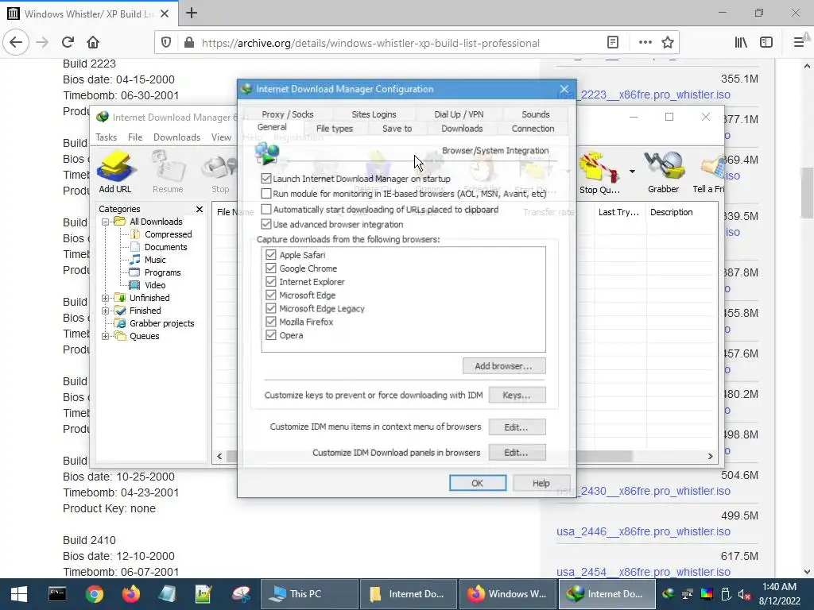Uncheck Google Chrome browser
Image resolution: width=814 pixels, height=610 pixels.
[x=270, y=268]
